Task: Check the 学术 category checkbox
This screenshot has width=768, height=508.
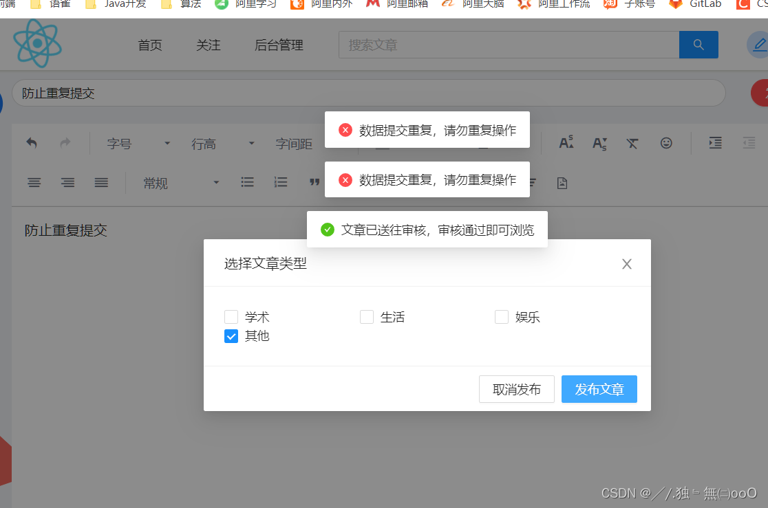Action: [231, 317]
